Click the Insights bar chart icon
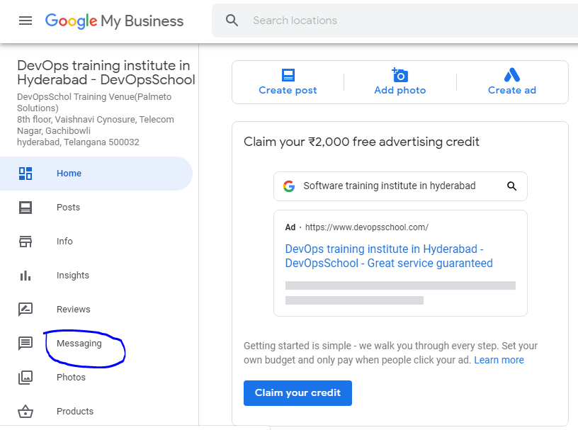This screenshot has height=430, width=578. pyautogui.click(x=25, y=275)
